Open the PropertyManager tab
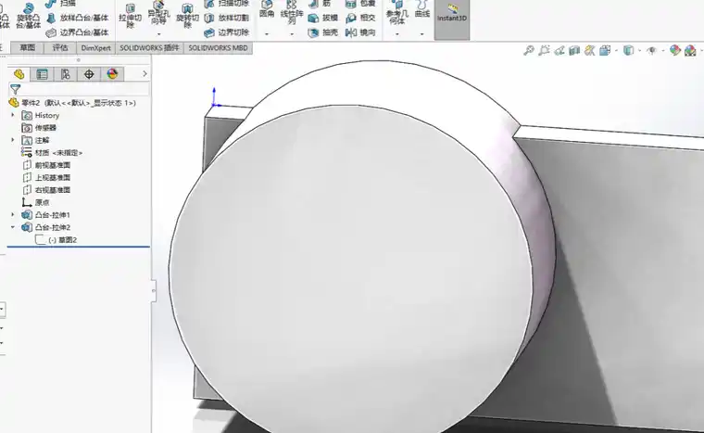 click(x=43, y=74)
